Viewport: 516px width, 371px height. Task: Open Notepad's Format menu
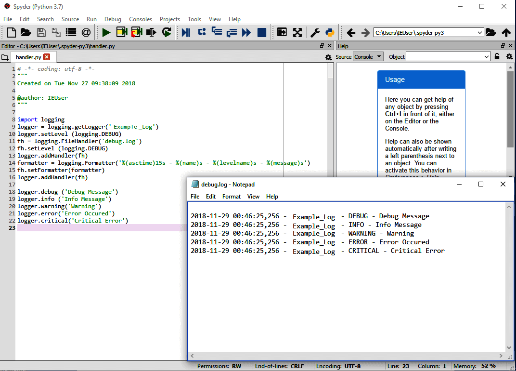coord(232,197)
